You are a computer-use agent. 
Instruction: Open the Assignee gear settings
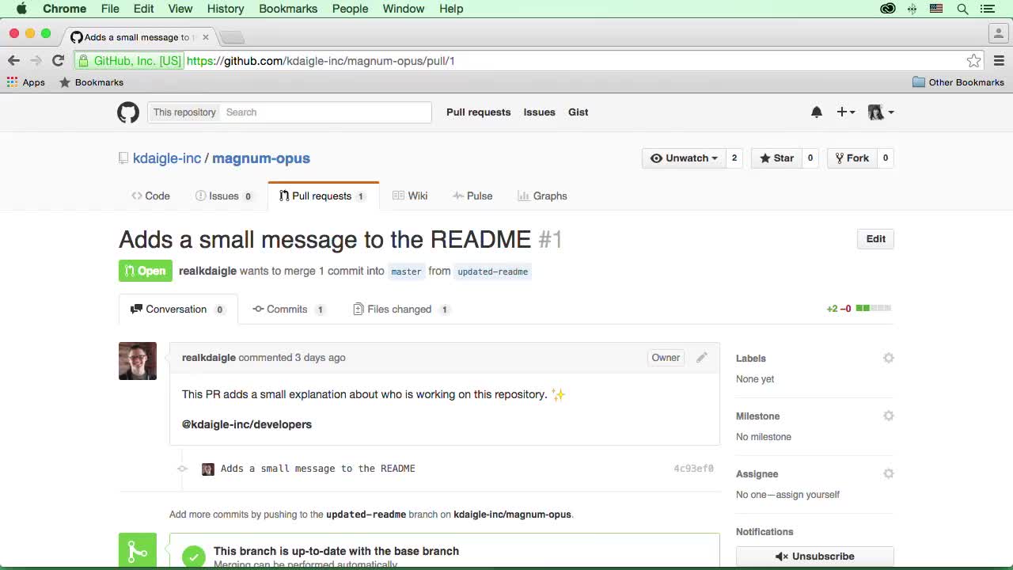pyautogui.click(x=889, y=474)
